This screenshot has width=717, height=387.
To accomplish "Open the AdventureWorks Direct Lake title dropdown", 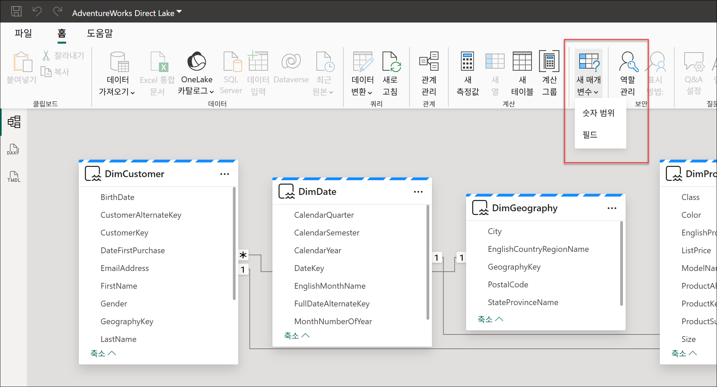I will (x=127, y=13).
